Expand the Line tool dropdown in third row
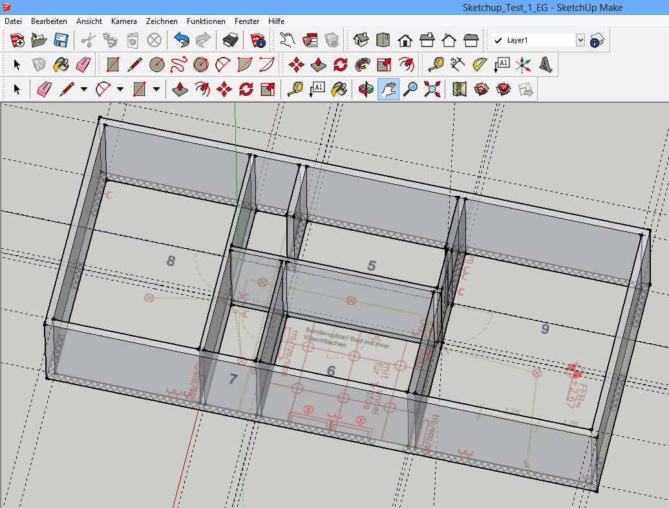The height and width of the screenshot is (508, 669). click(84, 90)
